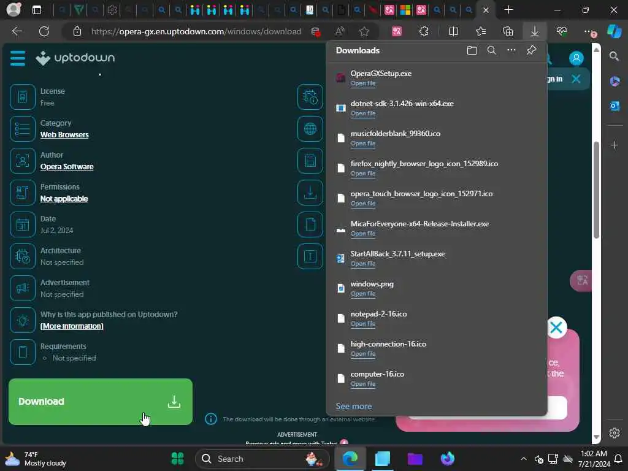Viewport: 628px width, 471px height.
Task: Open Copilot icon in toolbar
Action: [x=615, y=31]
